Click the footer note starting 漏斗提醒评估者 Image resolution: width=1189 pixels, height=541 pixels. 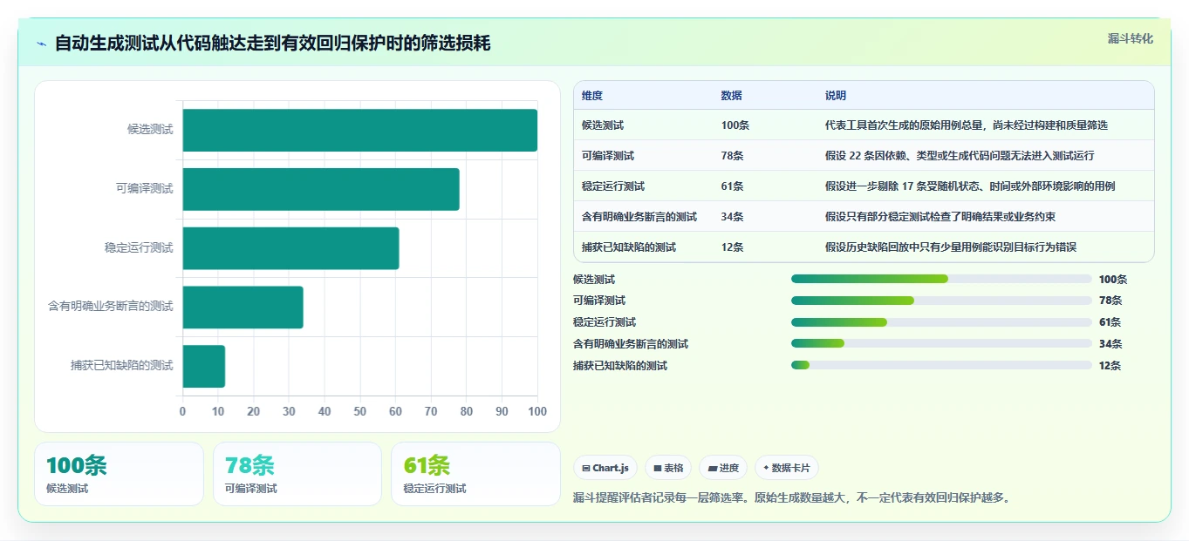tap(791, 498)
